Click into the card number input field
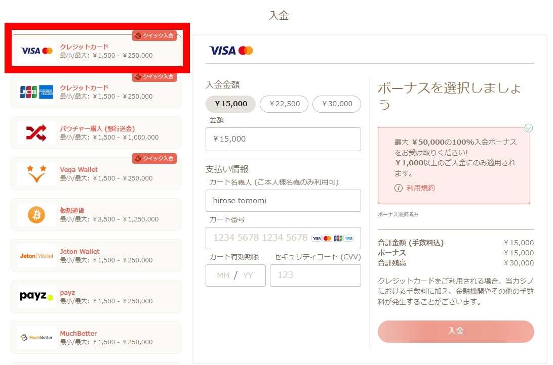The height and width of the screenshot is (365, 553). point(283,238)
